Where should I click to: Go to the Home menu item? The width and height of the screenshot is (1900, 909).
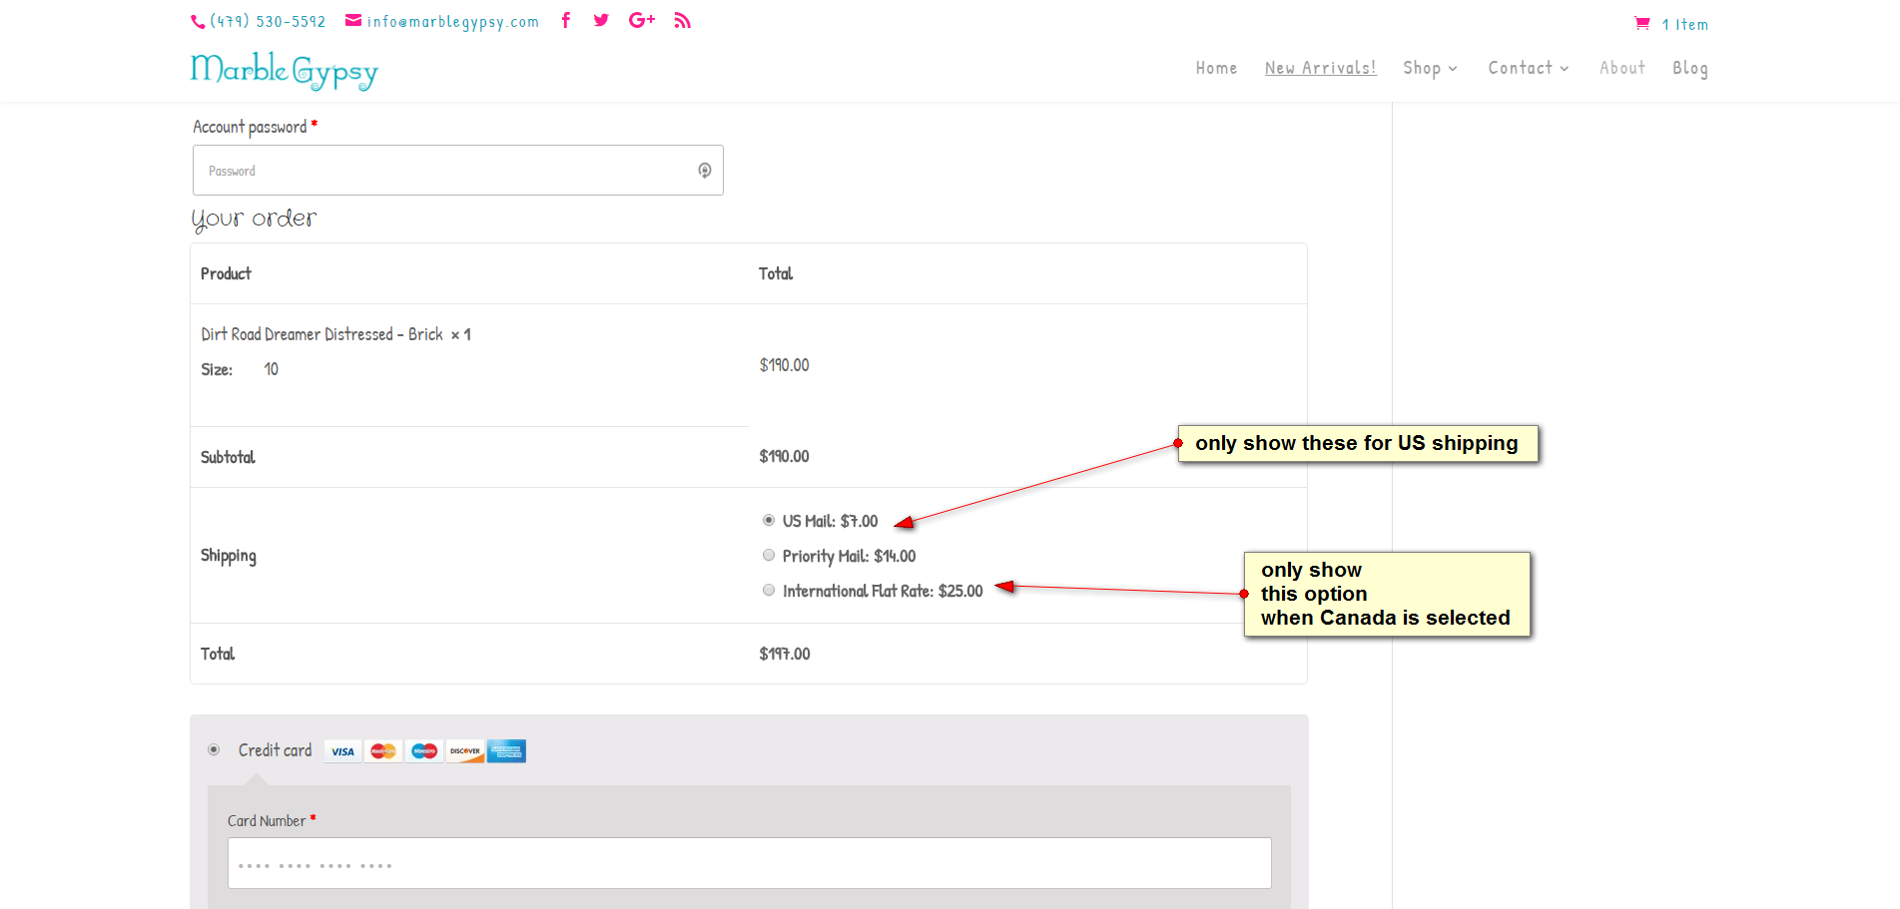click(1216, 68)
